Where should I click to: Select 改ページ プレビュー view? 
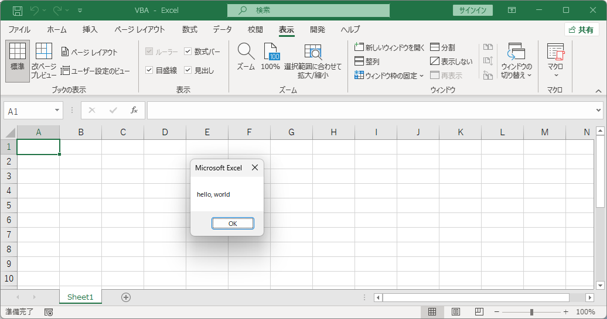[x=44, y=61]
